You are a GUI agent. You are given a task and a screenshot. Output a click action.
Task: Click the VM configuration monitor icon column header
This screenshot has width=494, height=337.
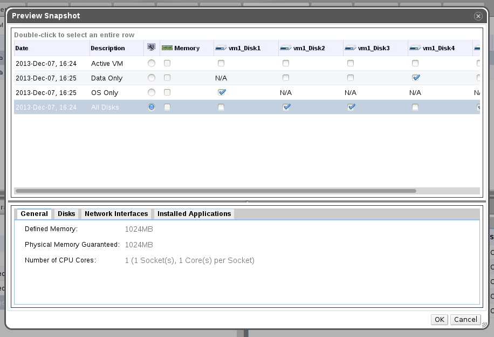(x=151, y=48)
